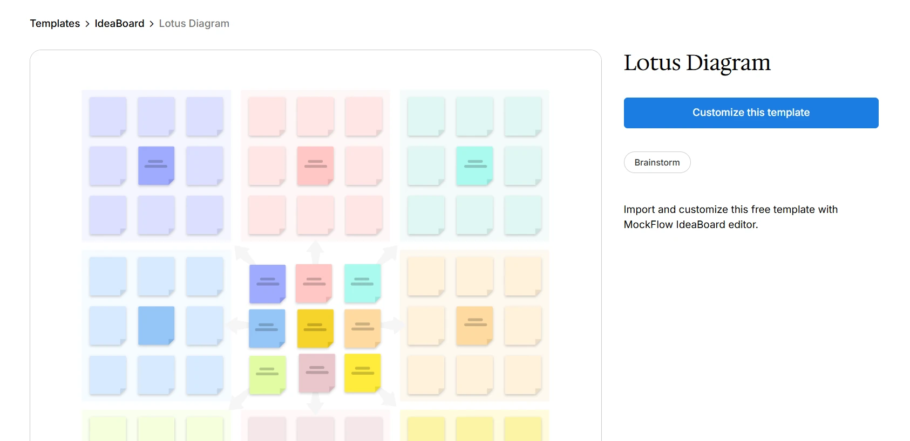Open the IdeaBoard breadcrumb link
This screenshot has width=910, height=441.
[119, 24]
